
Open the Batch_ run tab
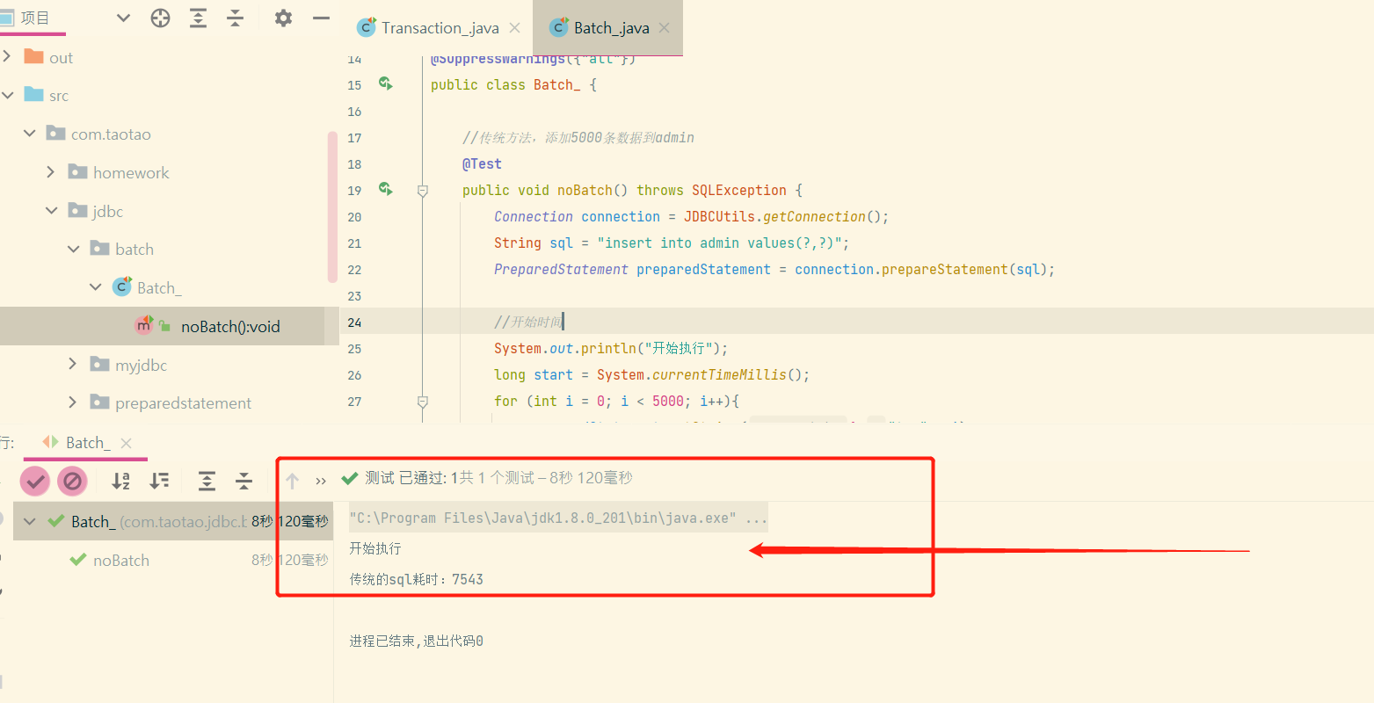(87, 443)
